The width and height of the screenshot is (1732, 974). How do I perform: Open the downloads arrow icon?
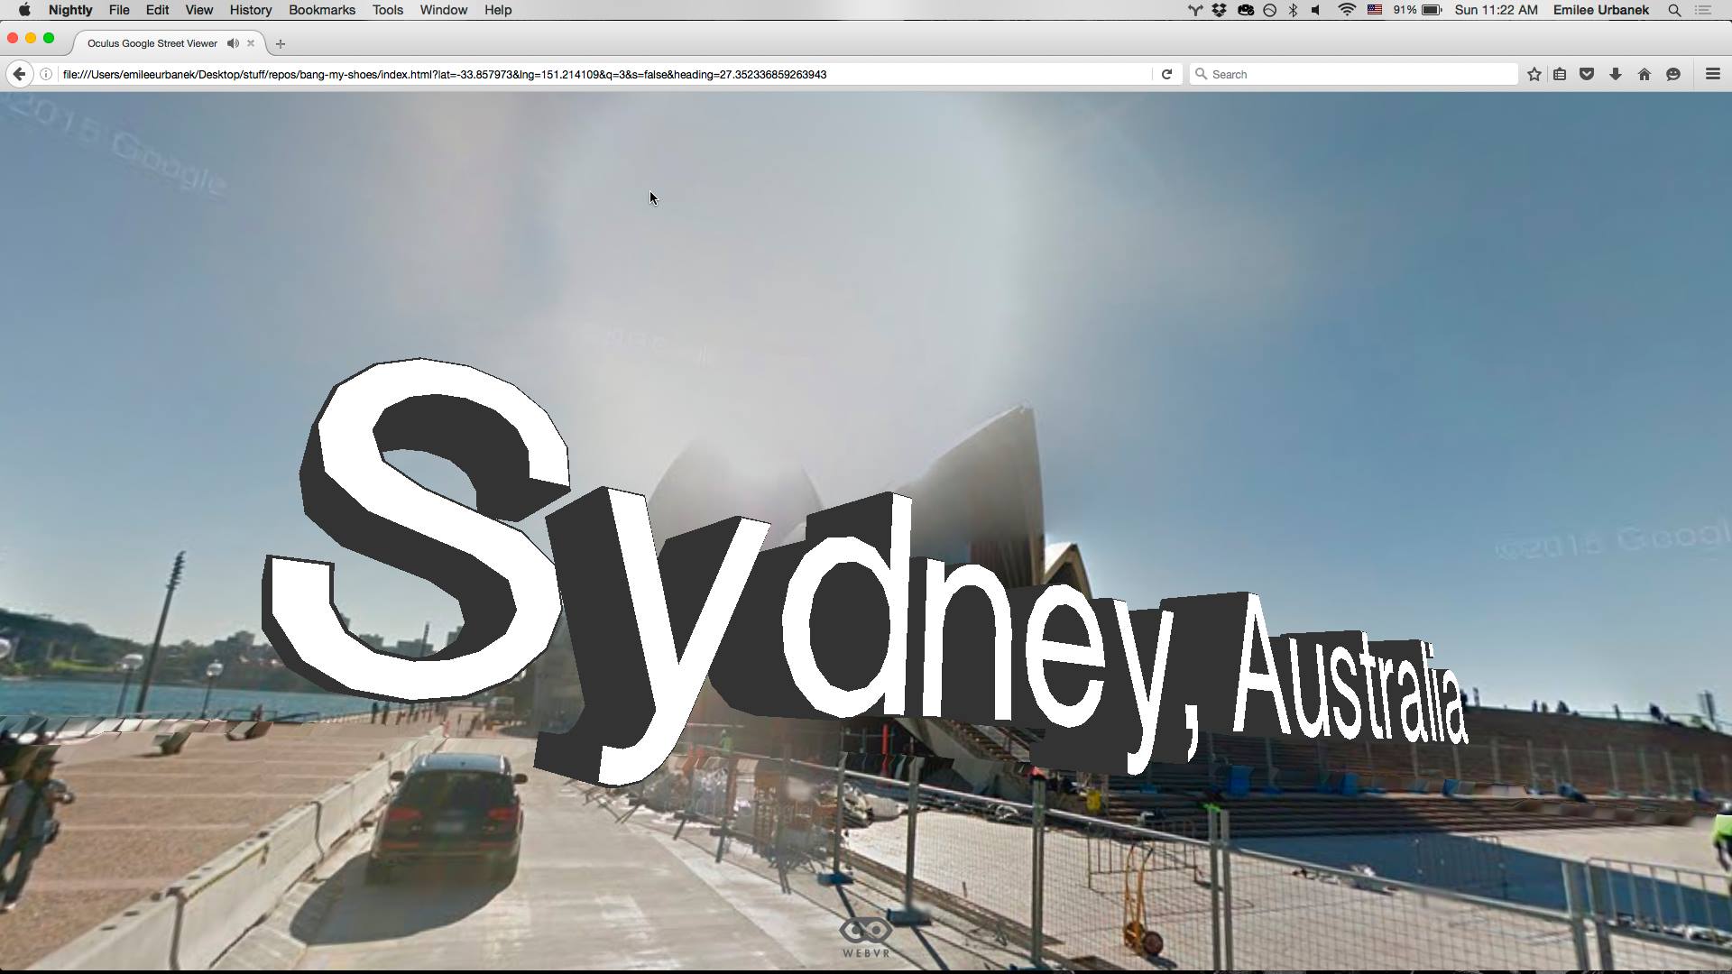click(x=1616, y=75)
